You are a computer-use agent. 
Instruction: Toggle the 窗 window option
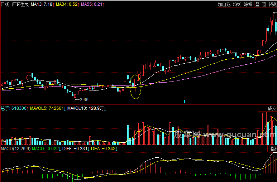[x=264, y=4]
